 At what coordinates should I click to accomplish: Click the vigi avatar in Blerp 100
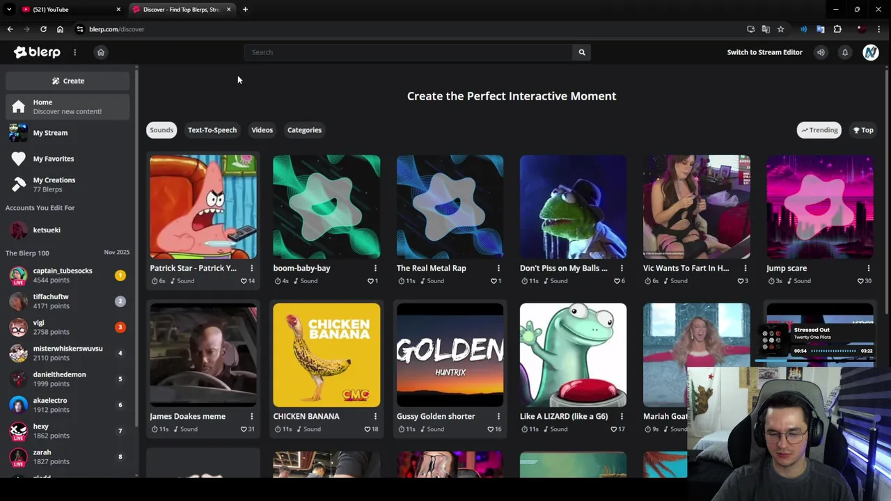pos(19,327)
